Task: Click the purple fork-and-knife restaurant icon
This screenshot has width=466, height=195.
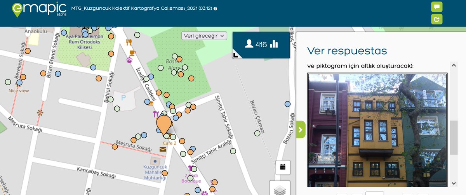Action: 156,114
